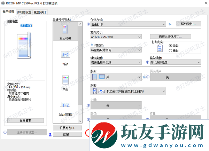Click blue user icon beside 管理 button
Viewport: 209px width, 151px height.
coord(50,135)
